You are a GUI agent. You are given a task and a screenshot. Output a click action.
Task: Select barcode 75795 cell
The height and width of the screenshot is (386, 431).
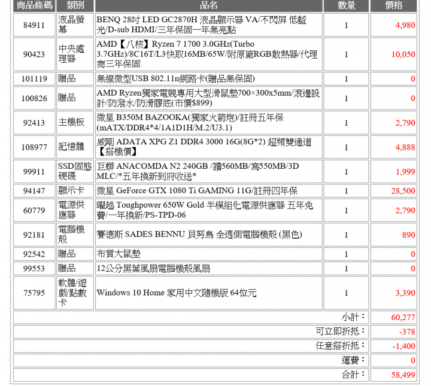(x=34, y=293)
